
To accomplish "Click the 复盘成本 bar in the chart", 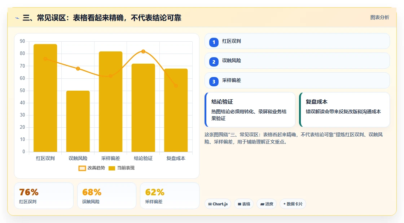I will click(x=176, y=110).
